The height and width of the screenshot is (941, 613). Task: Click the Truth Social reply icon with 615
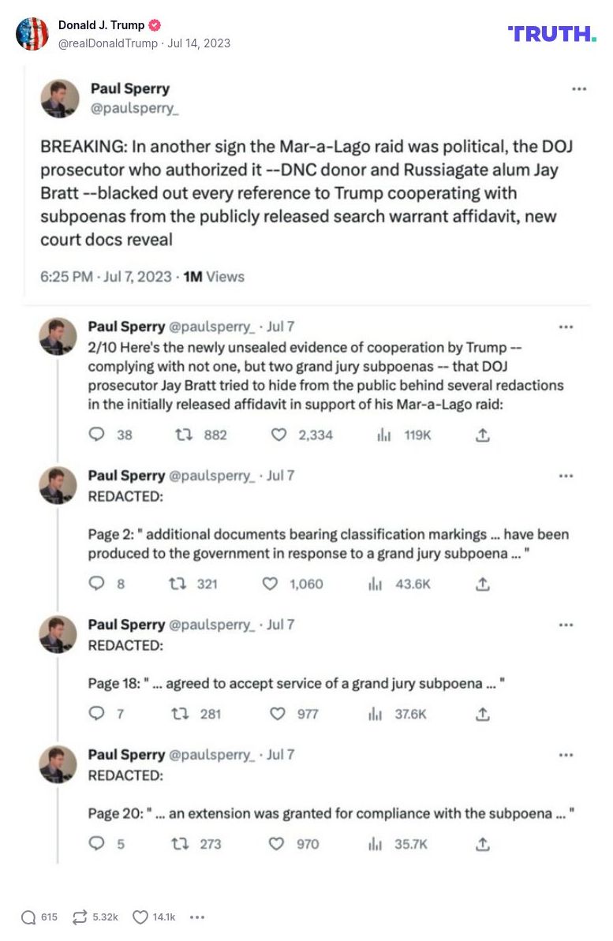29,917
